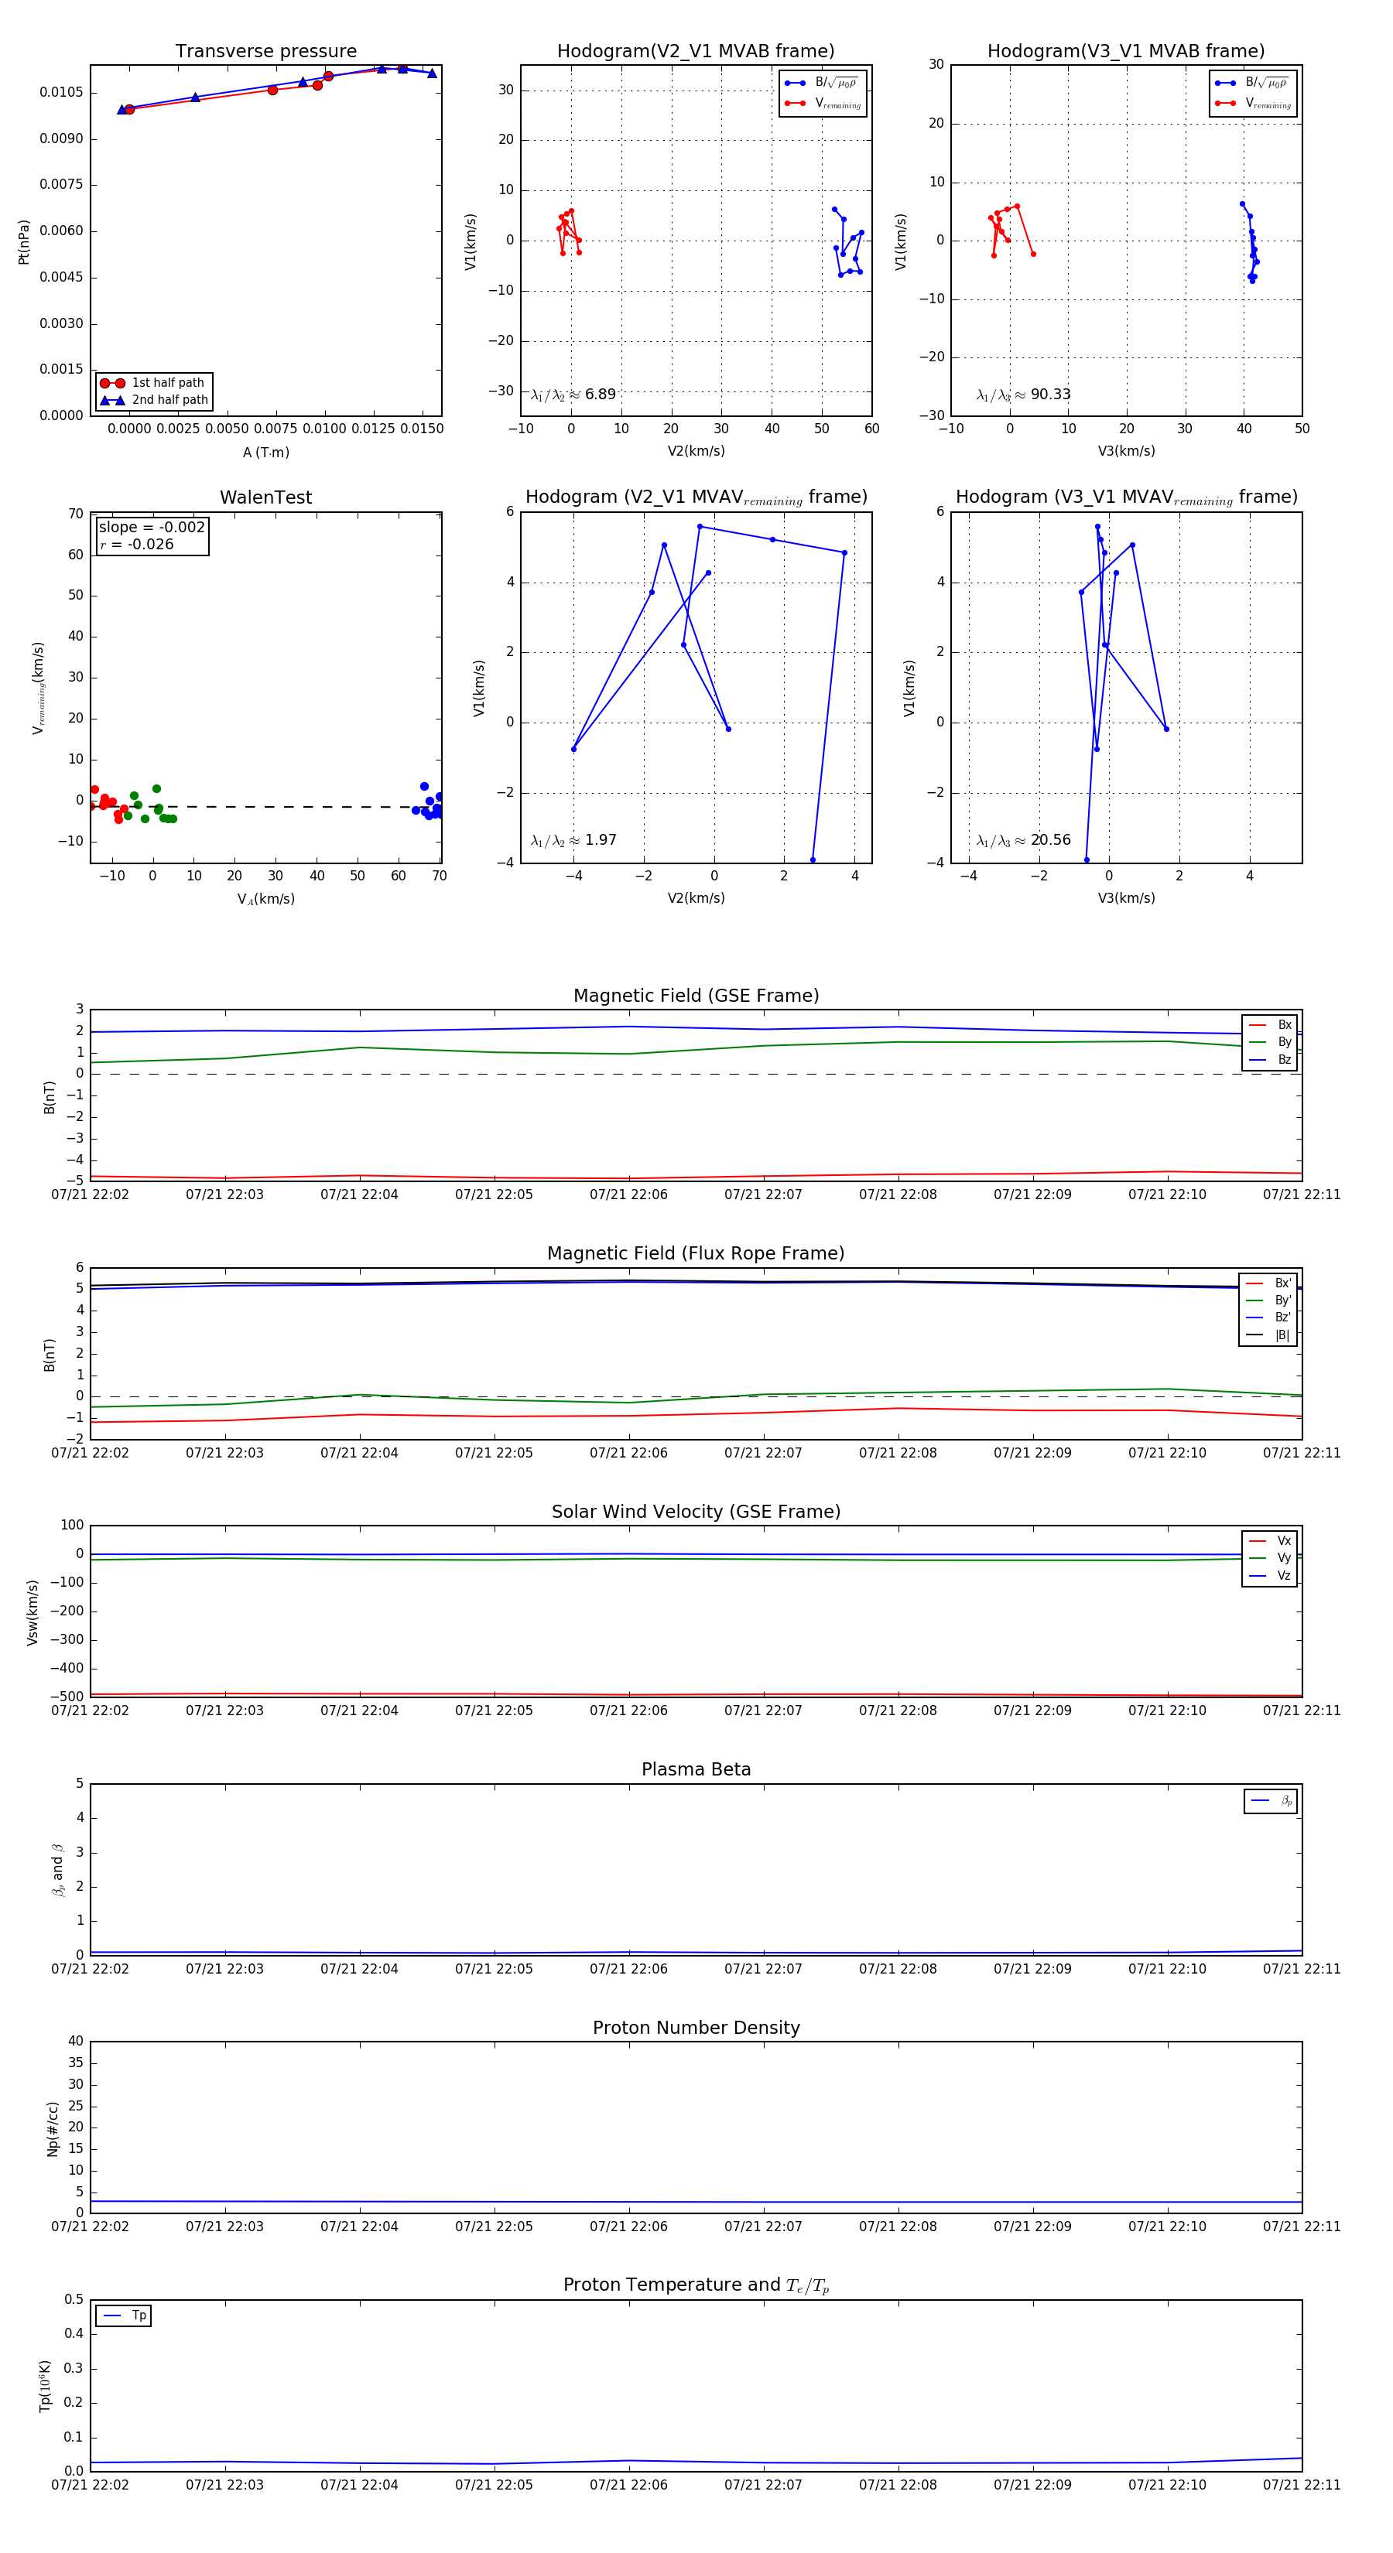Click the |B| legend entry in flux rope plot
Viewport: 1393px width, 2553px height.
point(1268,1335)
